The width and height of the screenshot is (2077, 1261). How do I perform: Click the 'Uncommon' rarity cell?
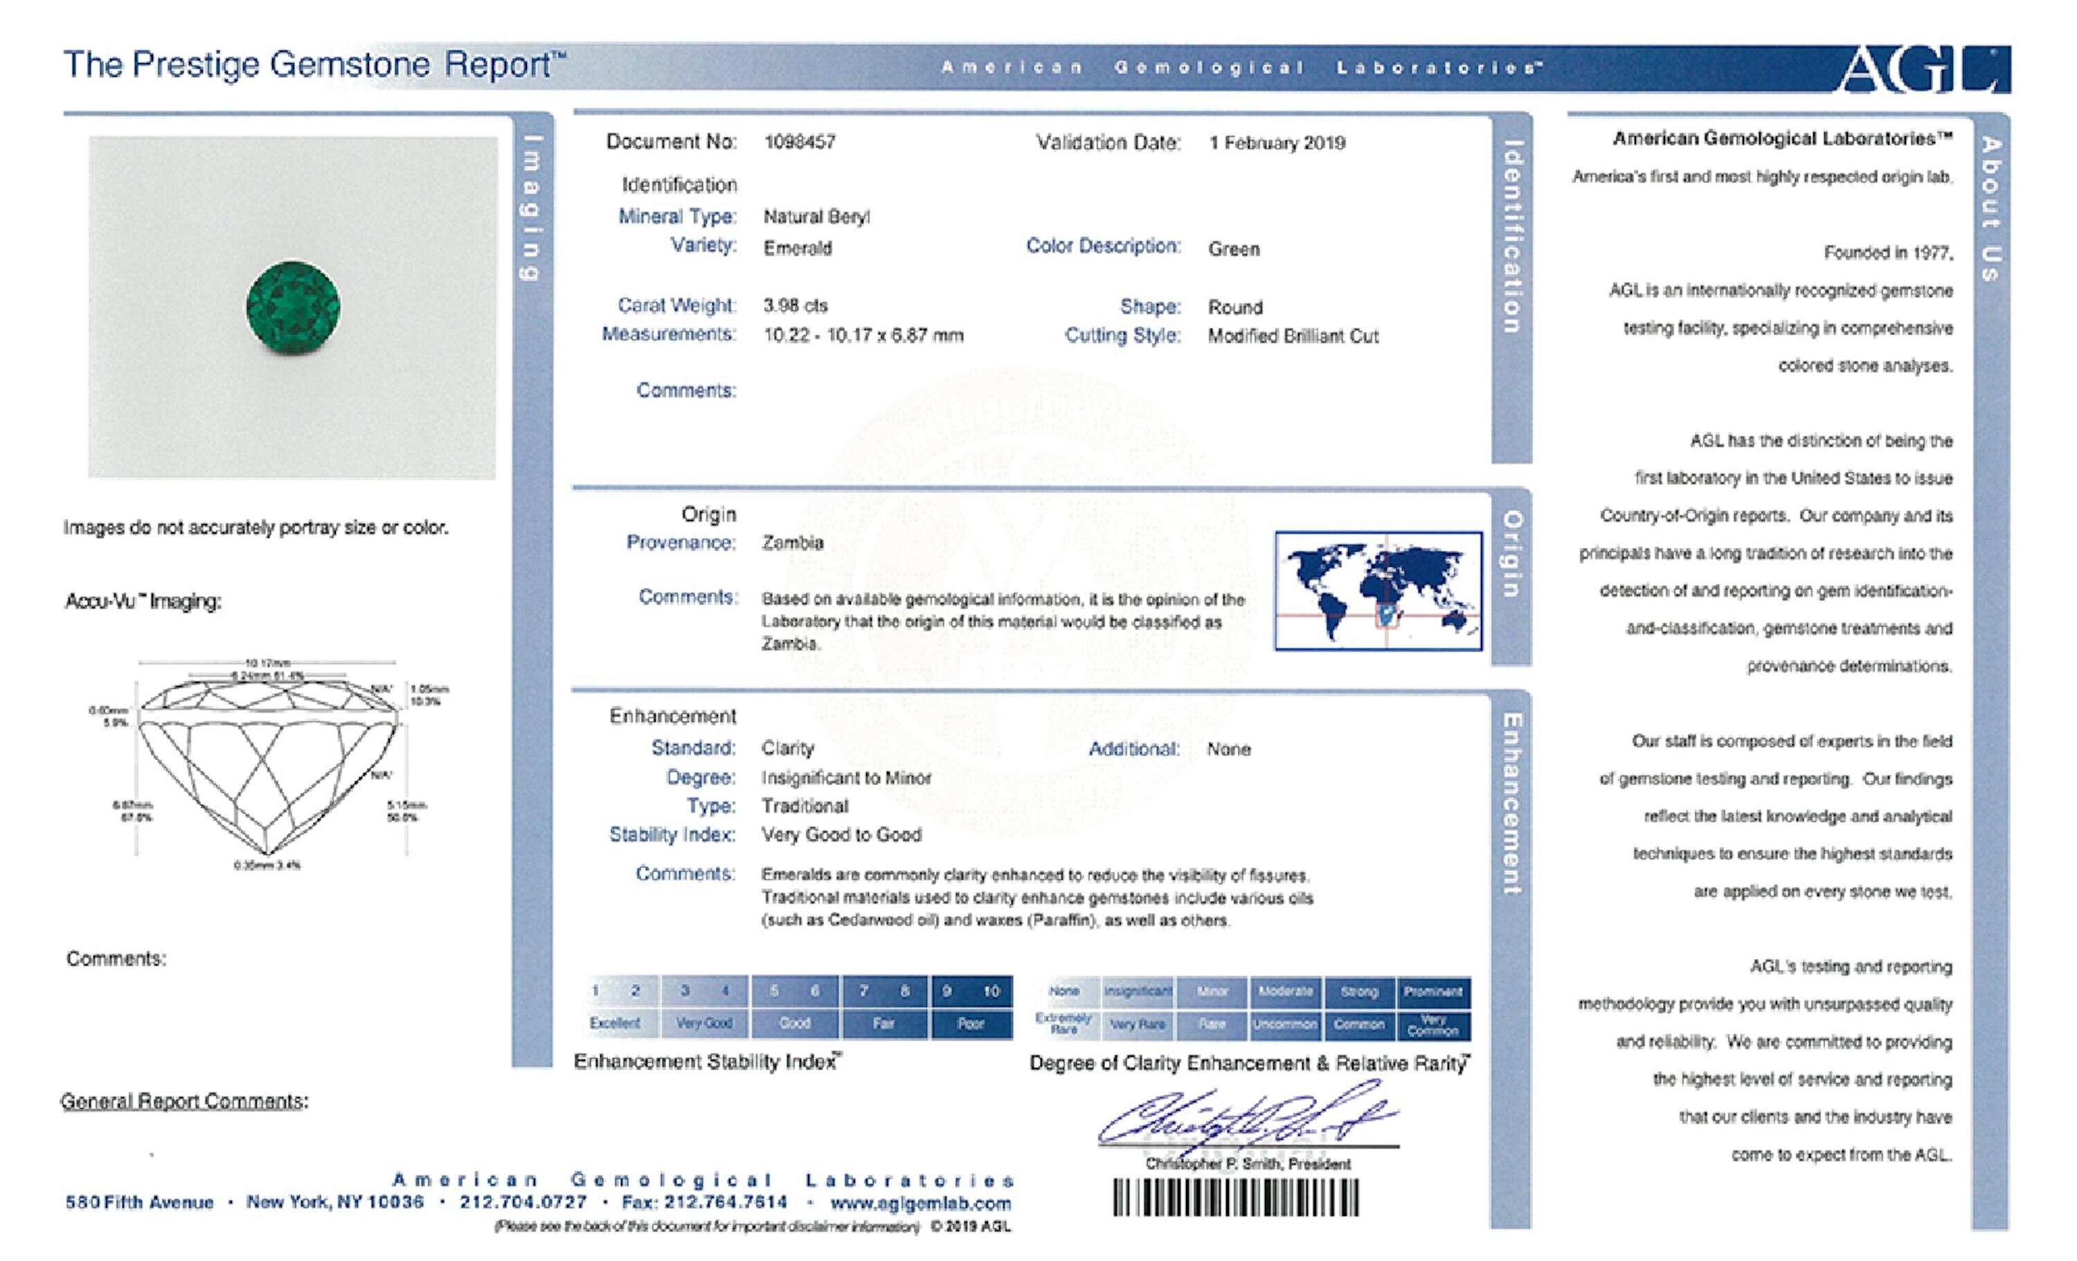point(1286,1024)
